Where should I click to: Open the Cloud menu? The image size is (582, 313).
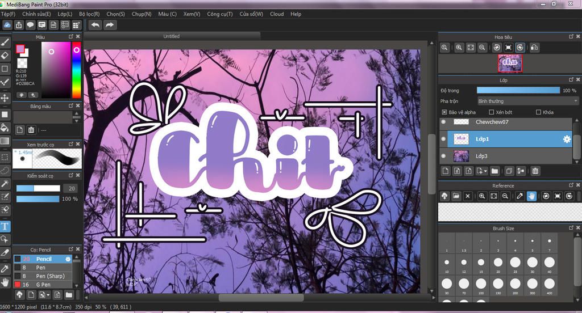[x=277, y=14]
